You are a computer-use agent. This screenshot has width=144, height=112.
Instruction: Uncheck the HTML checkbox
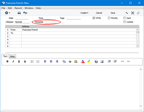pyautogui.click(x=94, y=18)
